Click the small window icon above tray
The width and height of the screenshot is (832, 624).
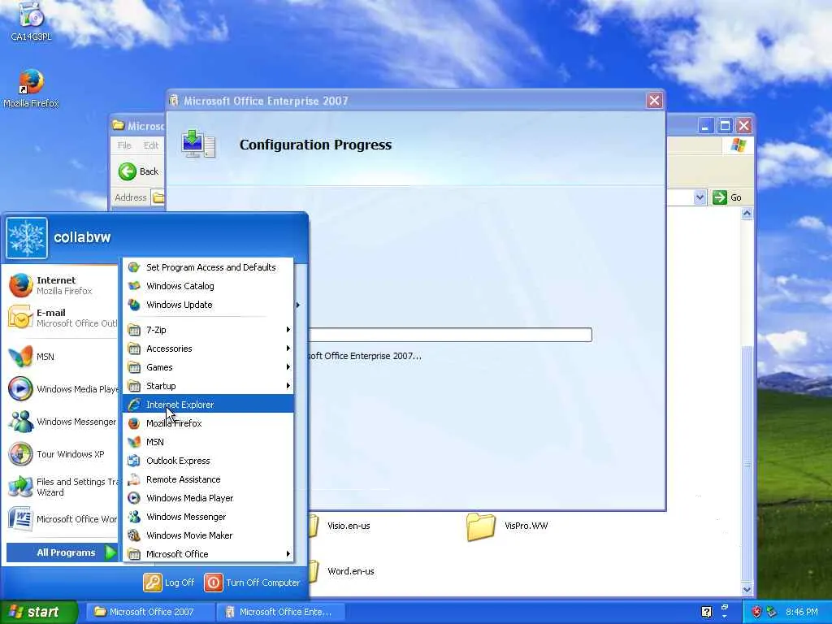(725, 606)
